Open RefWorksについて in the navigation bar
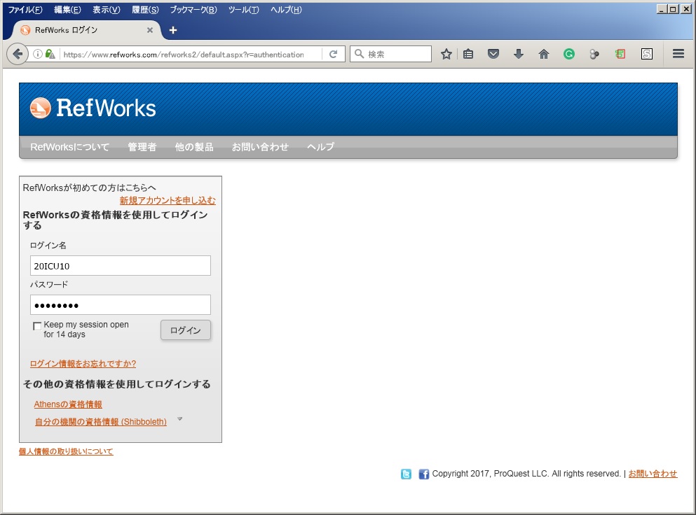Viewport: 696px width, 515px height. point(69,147)
